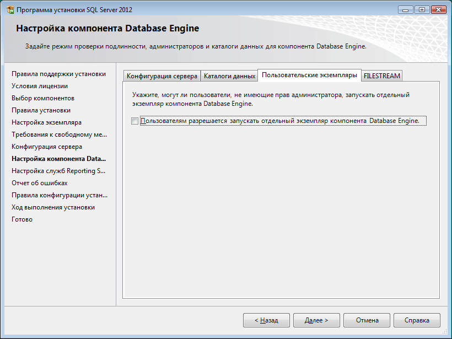The width and height of the screenshot is (452, 339).
Task: Go to the FILESTREAM tab
Action: [382, 76]
